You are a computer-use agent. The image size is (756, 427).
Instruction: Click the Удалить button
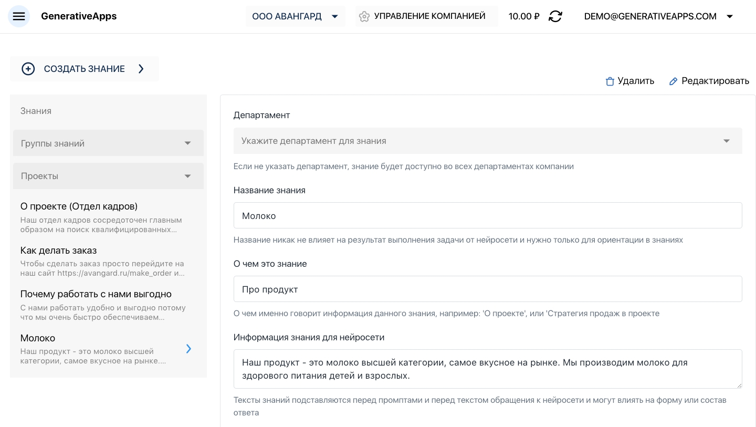coord(630,81)
